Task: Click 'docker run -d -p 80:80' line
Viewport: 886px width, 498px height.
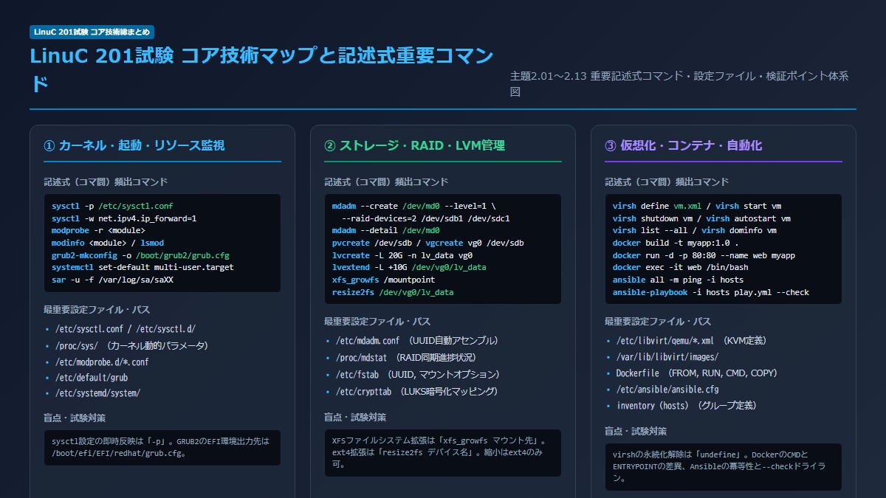Action: tap(704, 255)
